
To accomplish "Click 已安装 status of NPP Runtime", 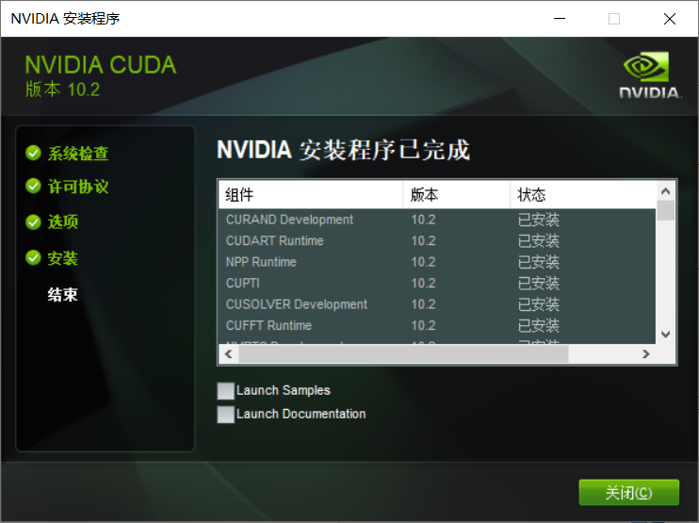I will coord(539,262).
